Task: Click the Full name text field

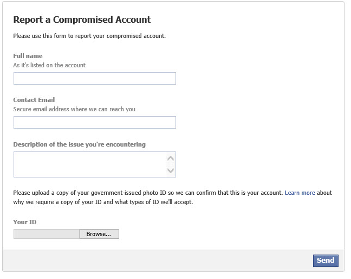Action: tap(95, 79)
